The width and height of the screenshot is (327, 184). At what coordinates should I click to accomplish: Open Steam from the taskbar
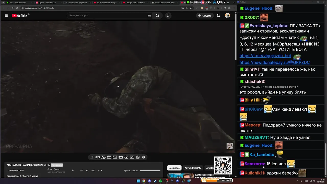[x=155, y=181]
